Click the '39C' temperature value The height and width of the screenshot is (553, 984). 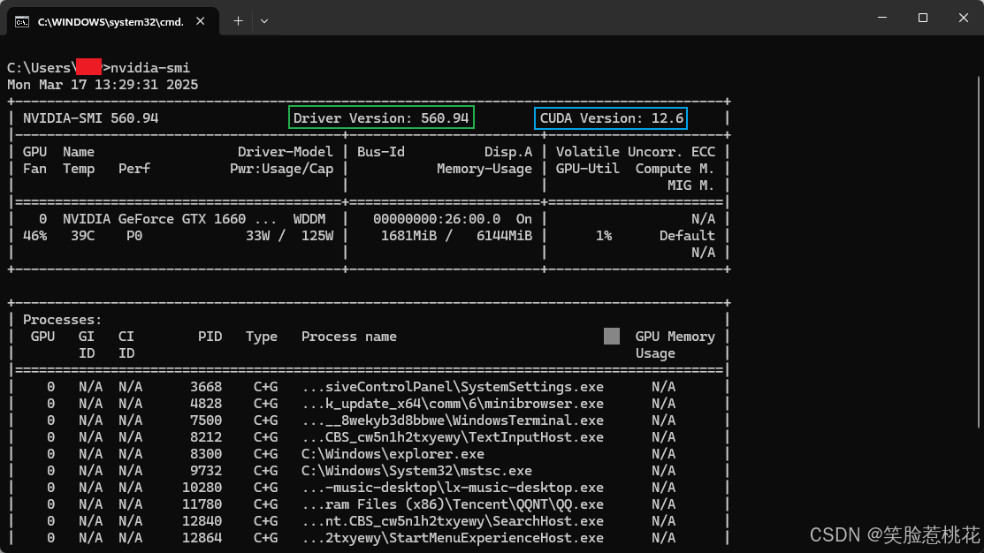tap(82, 236)
